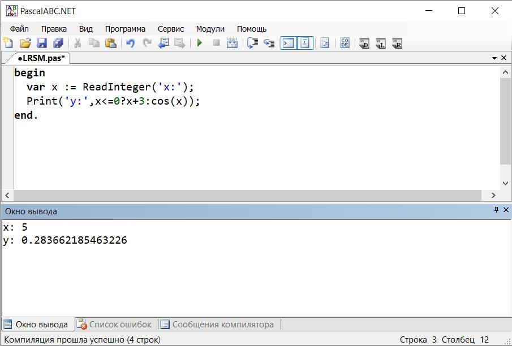Screen dimensions: 512x346
Task: Run the program with the green play icon
Action: tap(200, 43)
